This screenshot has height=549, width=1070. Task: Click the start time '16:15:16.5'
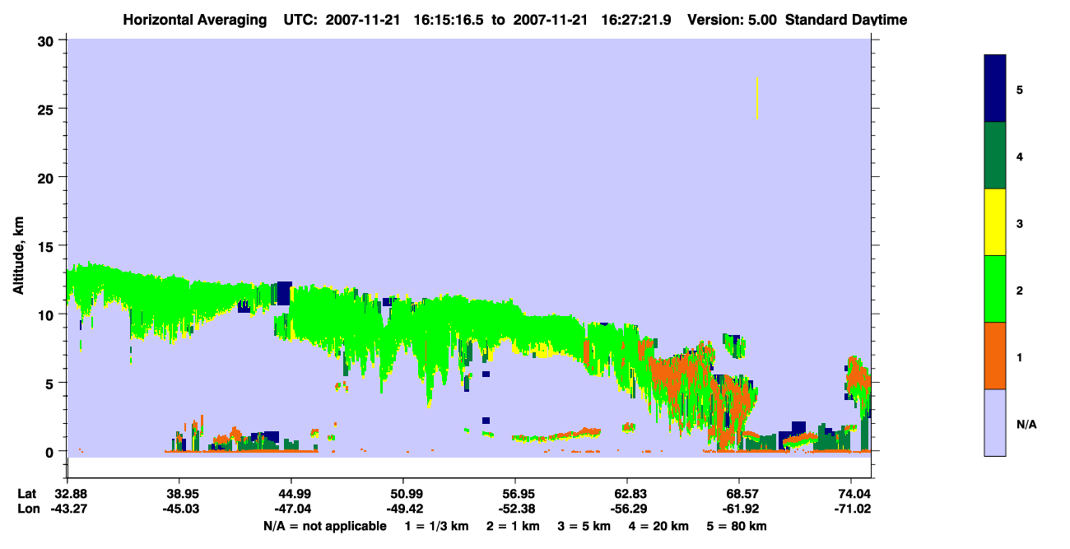[450, 20]
